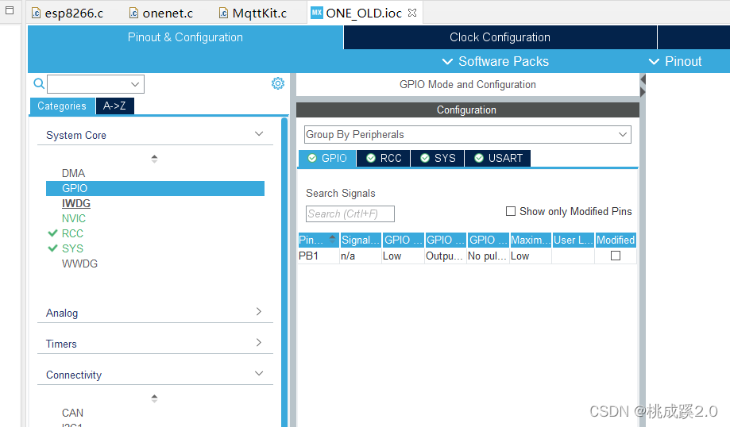Screen dimensions: 730x427
Task: Open the onenet.c editor tab
Action: [161, 13]
